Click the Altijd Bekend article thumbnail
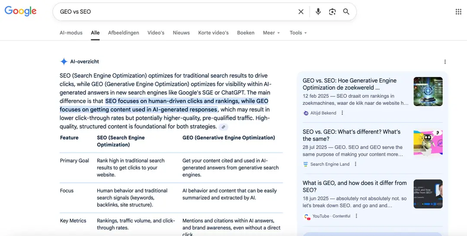 [x=428, y=91]
